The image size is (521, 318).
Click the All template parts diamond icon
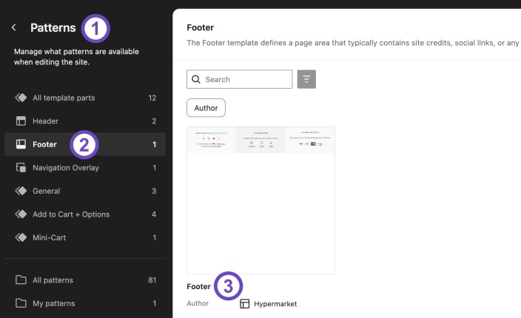[x=21, y=98]
